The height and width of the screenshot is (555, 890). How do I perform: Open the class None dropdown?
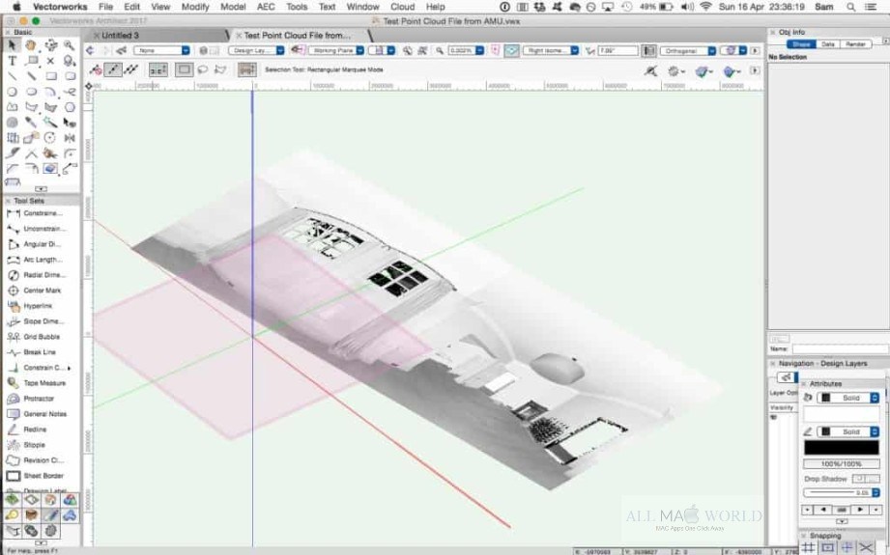point(161,50)
